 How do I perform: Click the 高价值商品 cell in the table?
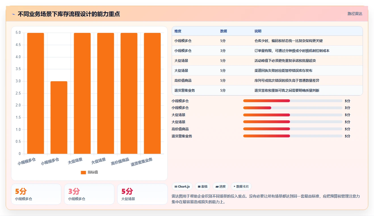[x=183, y=81]
